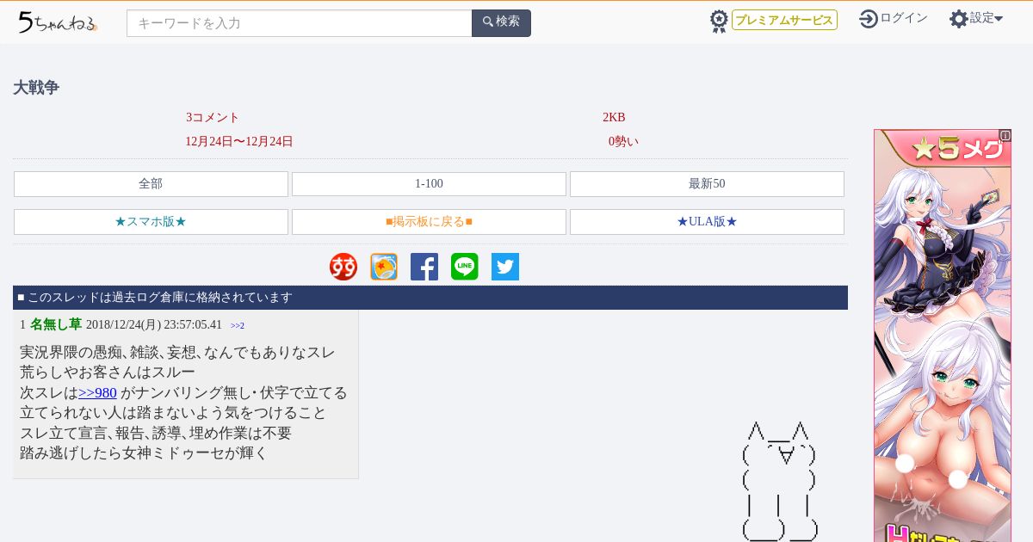Open the ★5メグ banner advertisement
Screen dimensions: 1033x542
pyautogui.click(x=943, y=336)
